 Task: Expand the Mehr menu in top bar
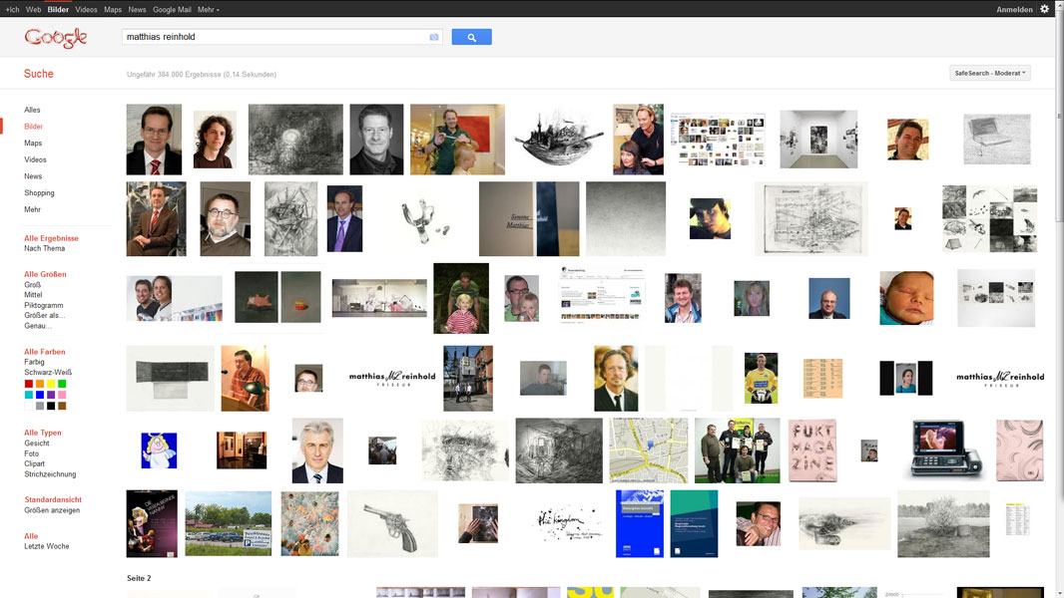click(x=208, y=9)
